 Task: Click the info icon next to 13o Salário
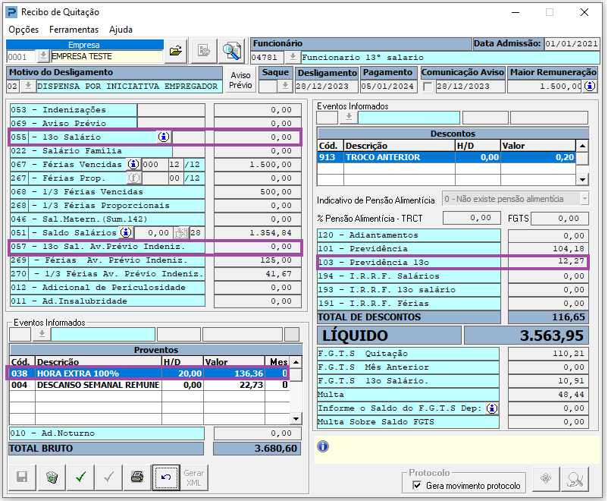[x=164, y=137]
